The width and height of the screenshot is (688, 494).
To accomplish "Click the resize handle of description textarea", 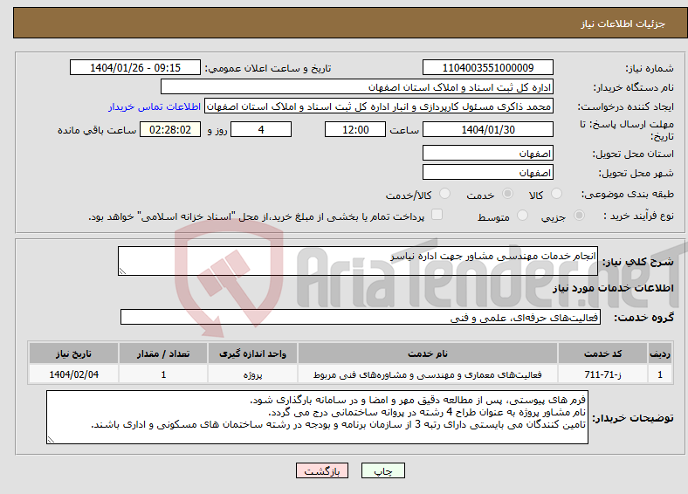I will coord(122,271).
